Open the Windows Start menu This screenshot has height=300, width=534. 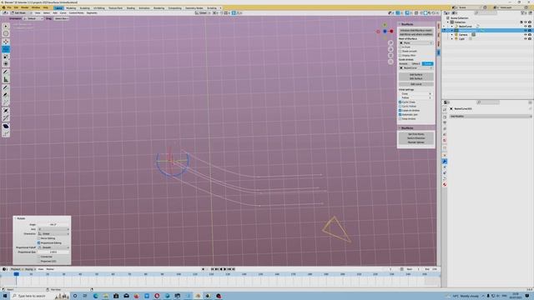coord(5,296)
